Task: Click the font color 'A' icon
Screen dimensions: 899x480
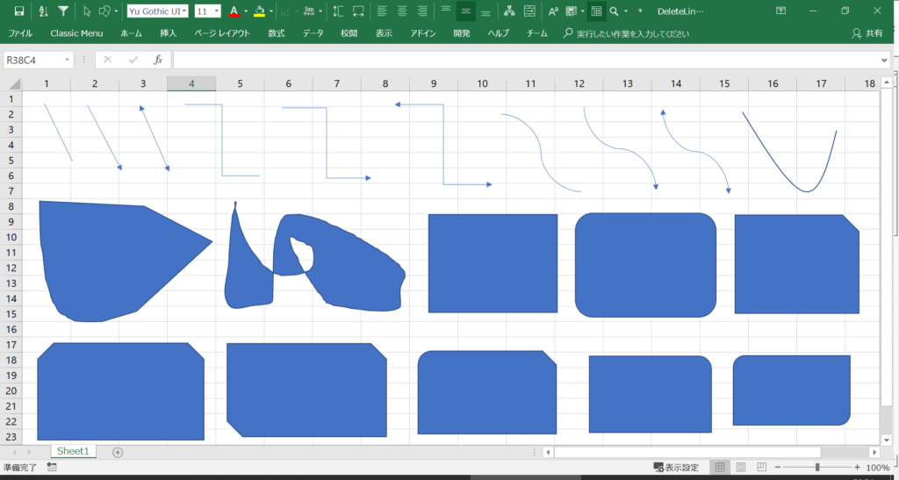Action: 234,11
